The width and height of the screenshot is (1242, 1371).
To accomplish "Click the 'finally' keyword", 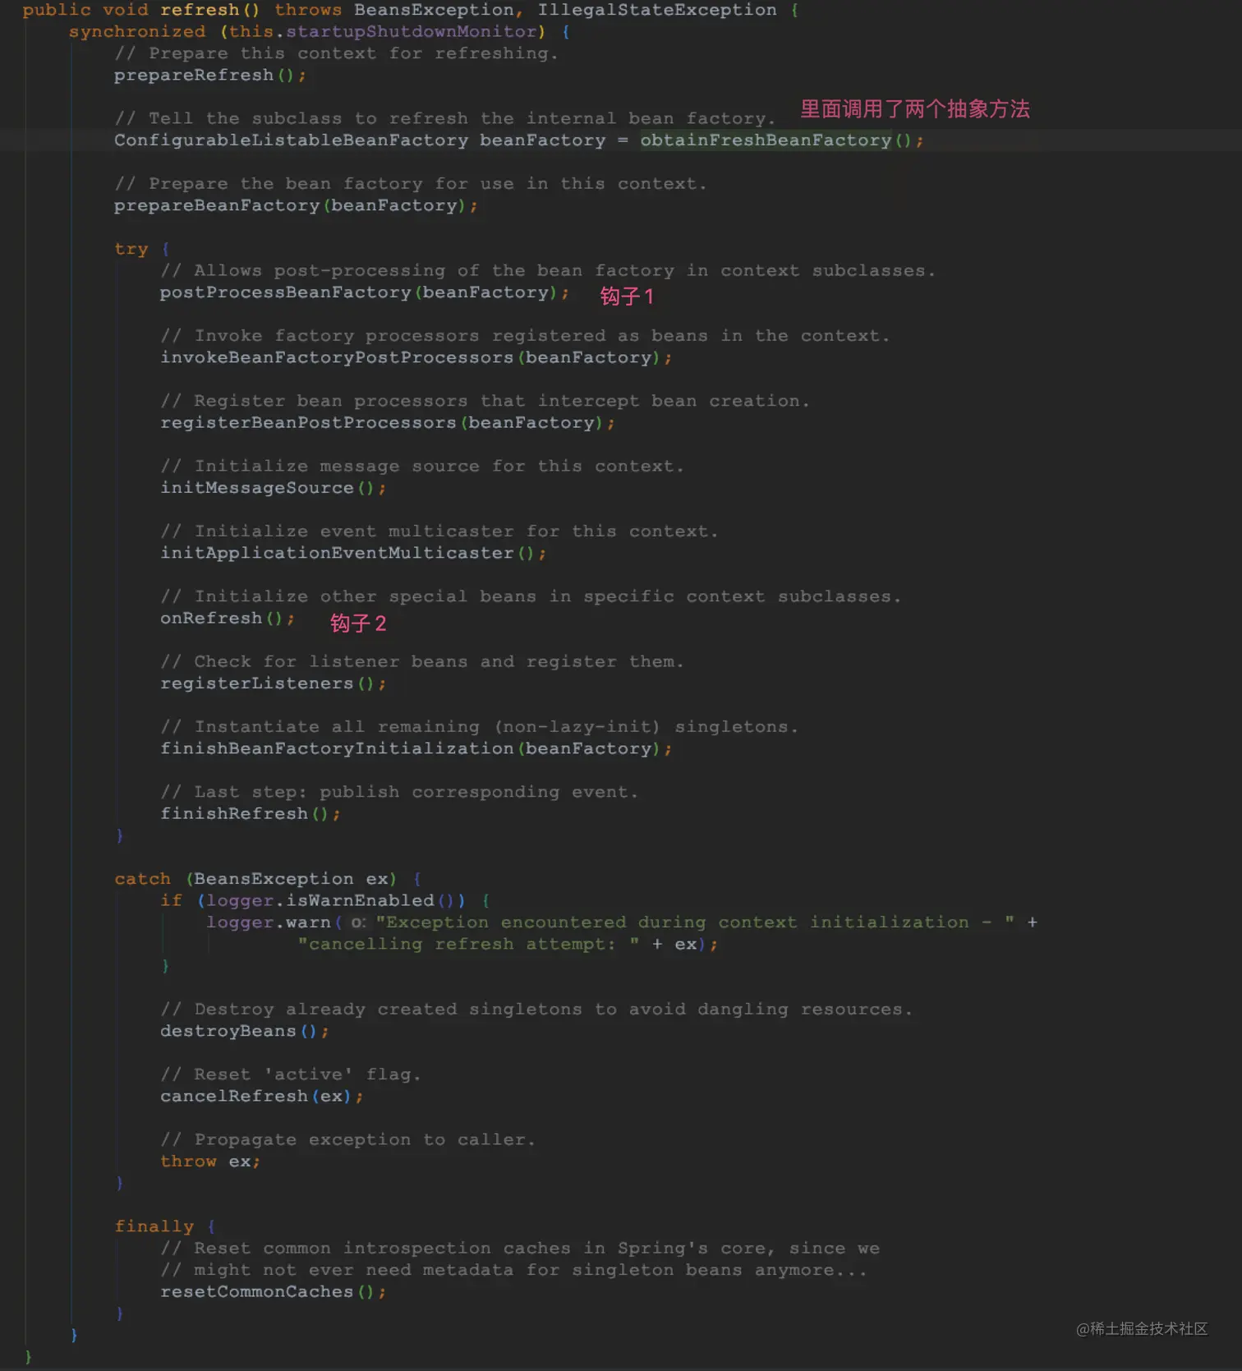I will pyautogui.click(x=154, y=1226).
